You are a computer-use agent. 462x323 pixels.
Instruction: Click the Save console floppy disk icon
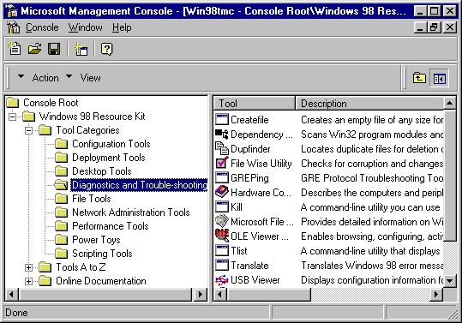point(54,49)
